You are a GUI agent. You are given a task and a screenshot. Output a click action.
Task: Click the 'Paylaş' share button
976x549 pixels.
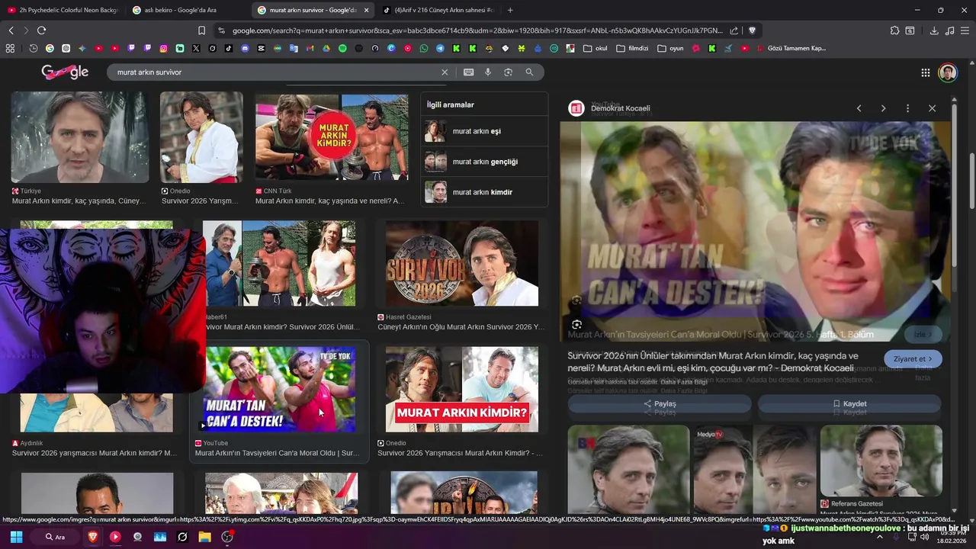pos(660,403)
